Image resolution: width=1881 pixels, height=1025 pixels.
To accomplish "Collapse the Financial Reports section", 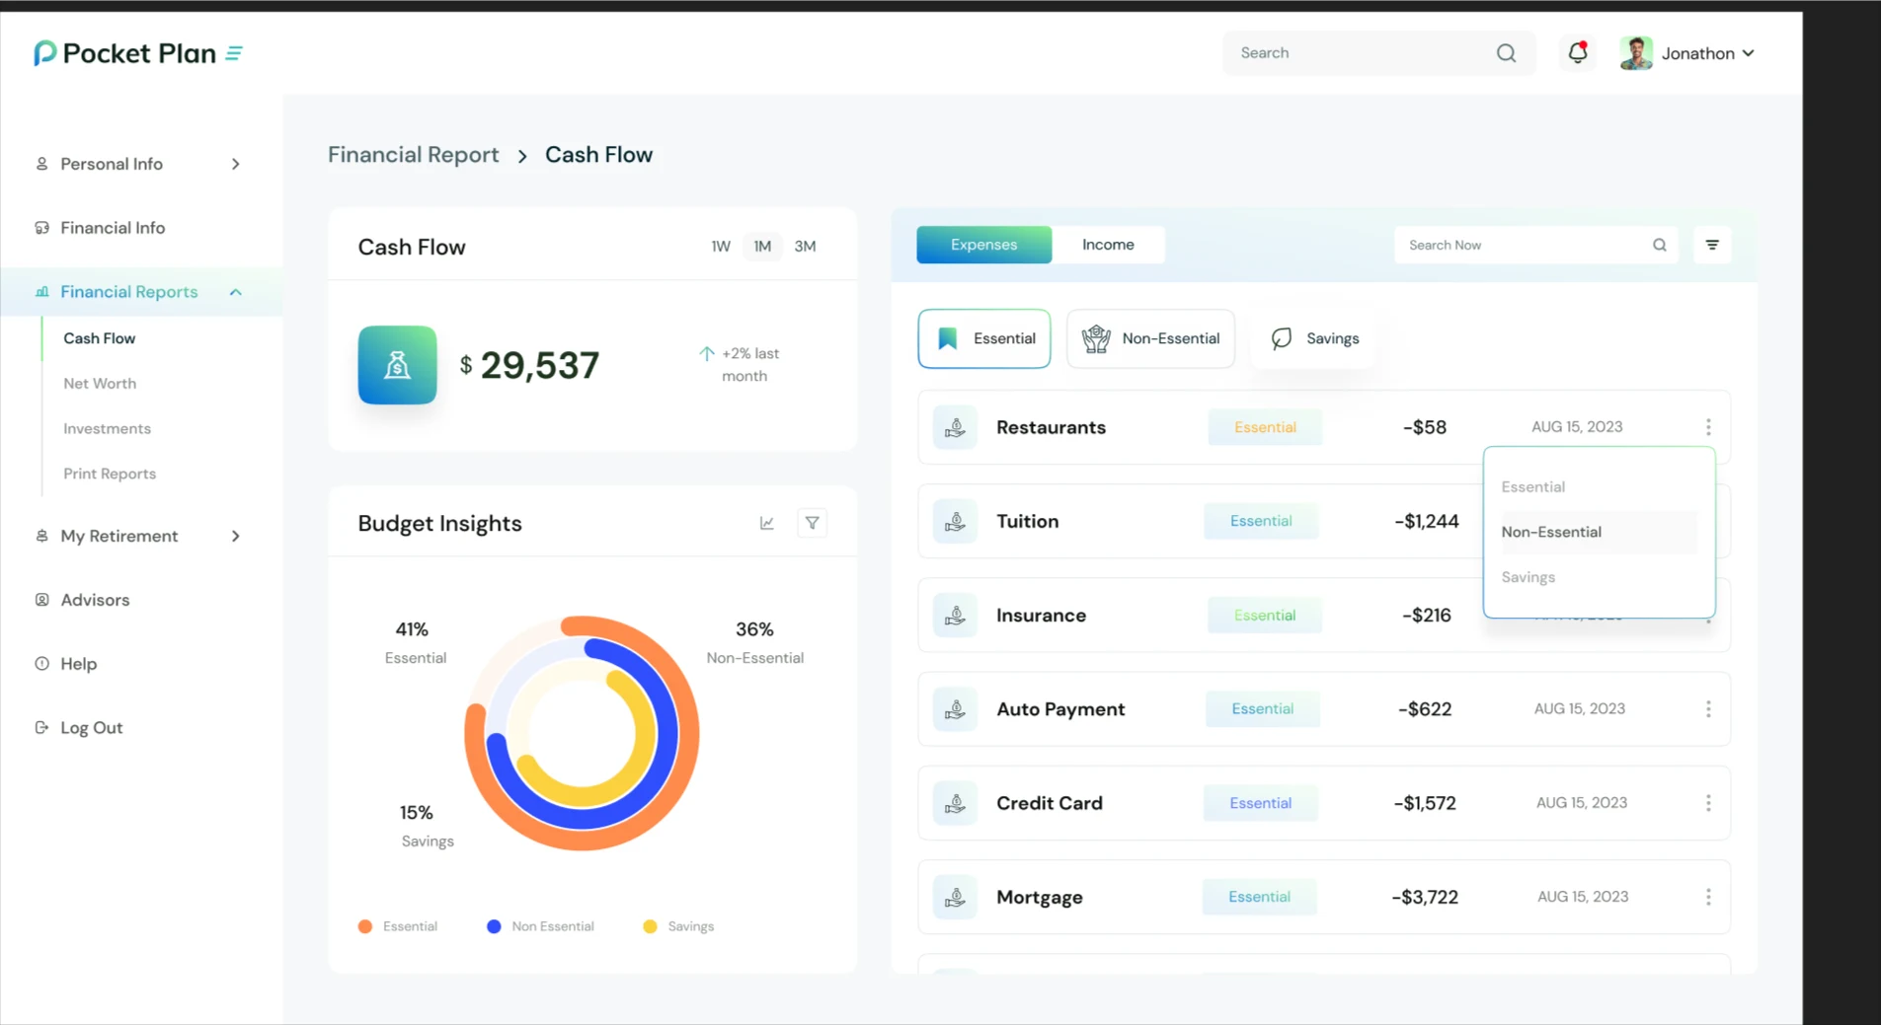I will [235, 292].
